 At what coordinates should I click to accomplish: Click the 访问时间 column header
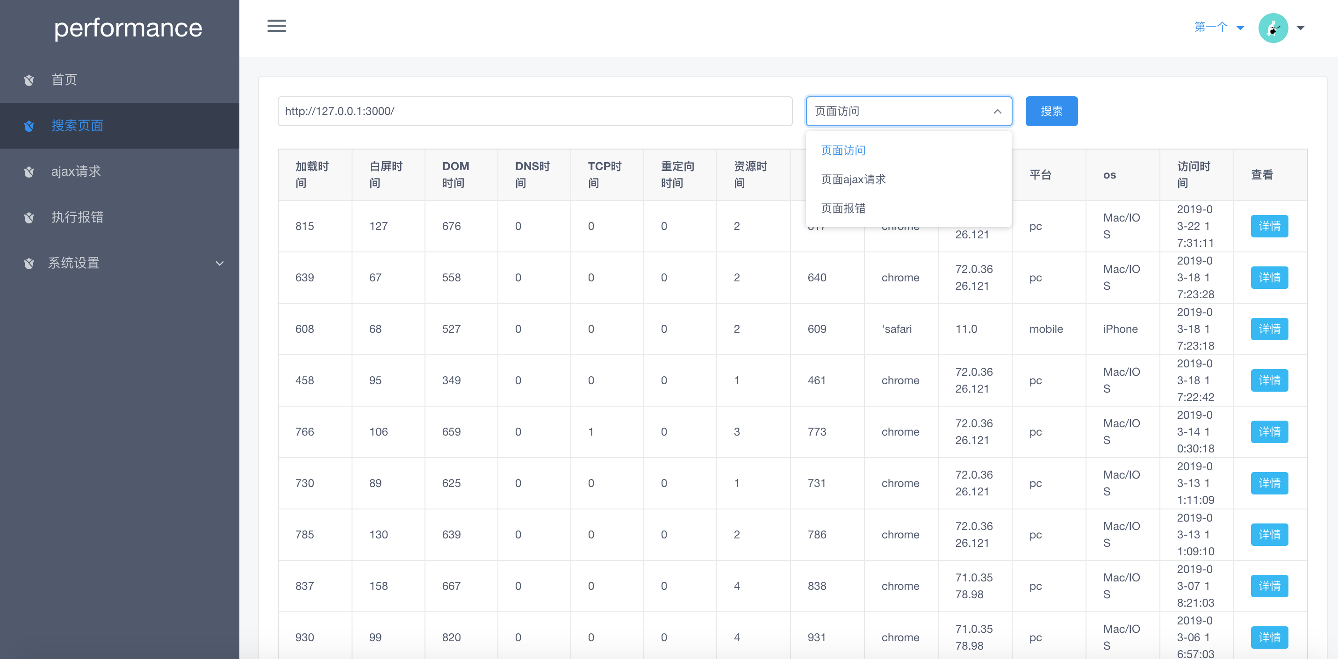point(1196,175)
